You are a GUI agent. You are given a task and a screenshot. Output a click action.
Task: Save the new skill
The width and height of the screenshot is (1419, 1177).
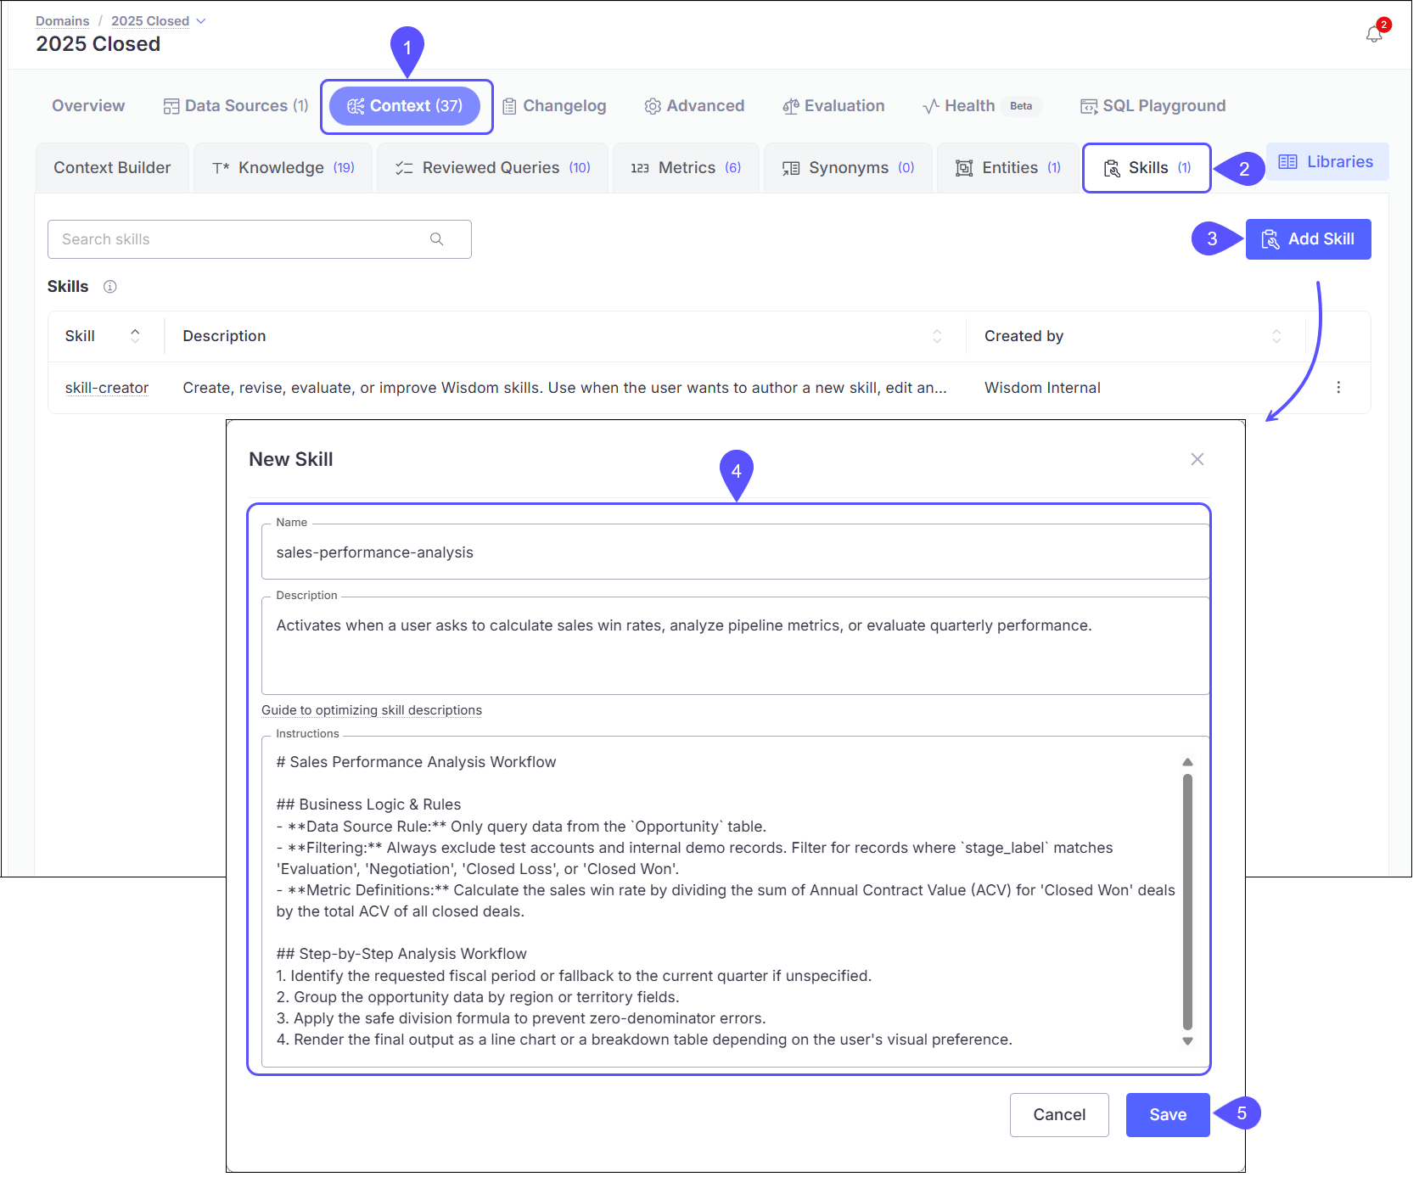(1168, 1115)
